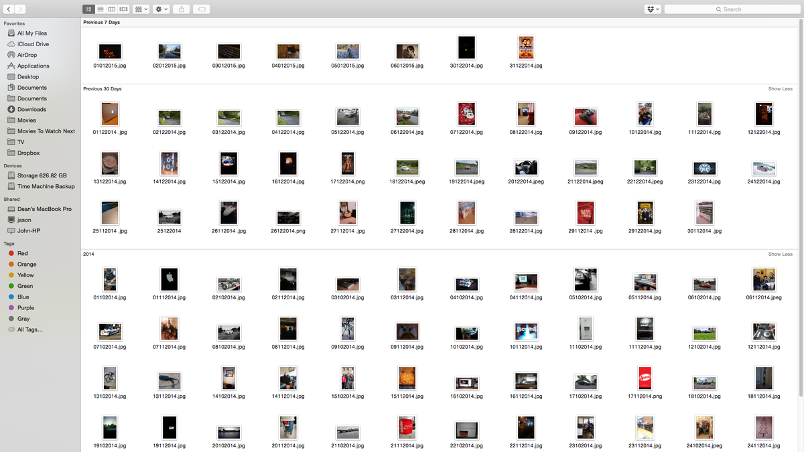804x452 pixels.
Task: Click the file name 25122014
Action: tap(170, 231)
